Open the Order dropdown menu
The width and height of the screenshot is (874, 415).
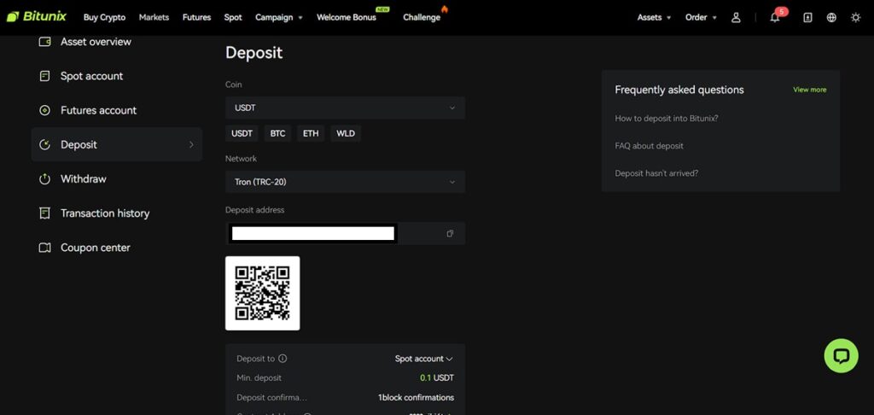[701, 17]
